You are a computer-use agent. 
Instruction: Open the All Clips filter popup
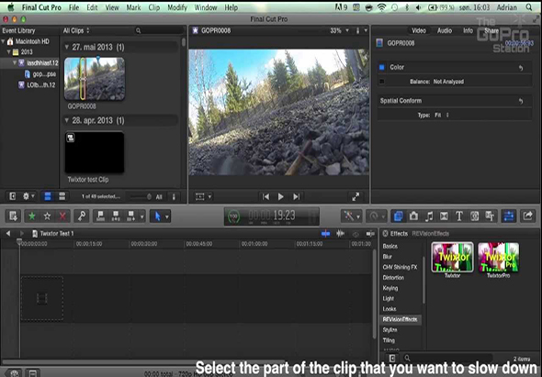pos(76,30)
